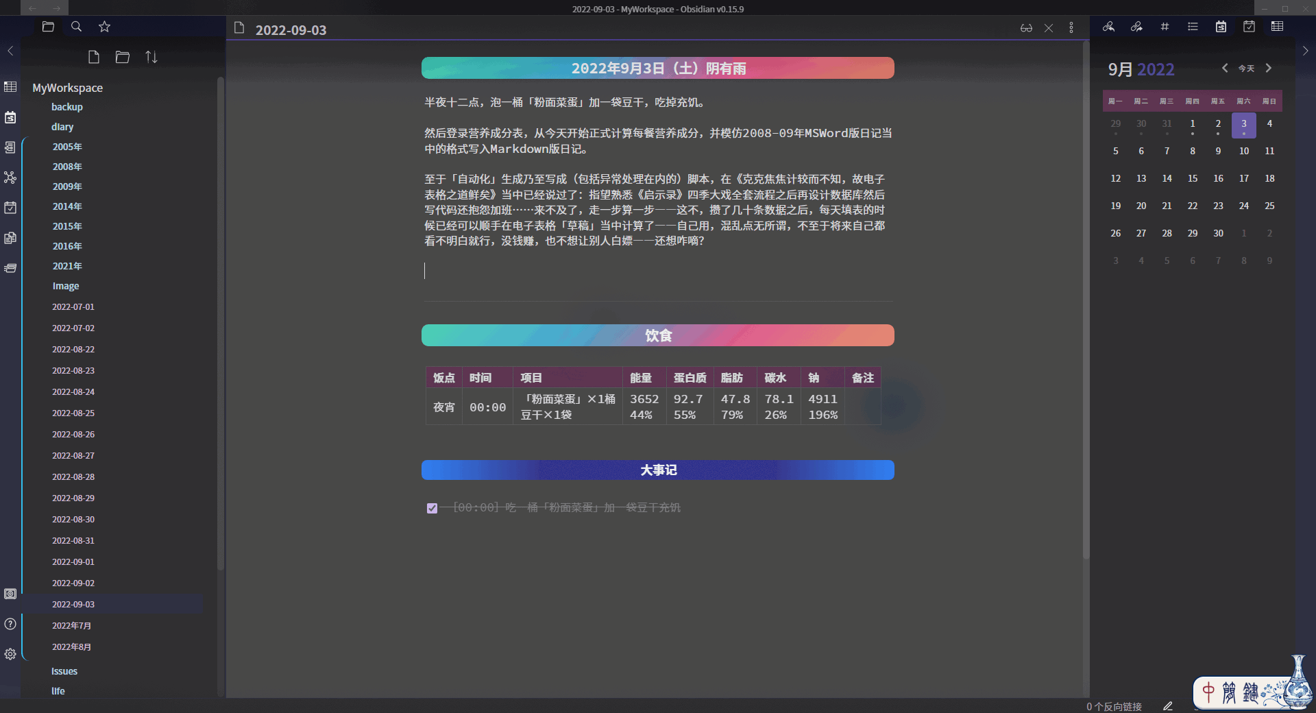The image size is (1316, 713).
Task: Go to previous month in calendar
Action: [x=1225, y=68]
